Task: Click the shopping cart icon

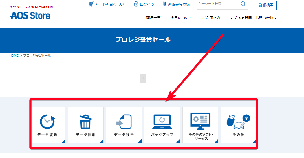Action: coord(91,4)
